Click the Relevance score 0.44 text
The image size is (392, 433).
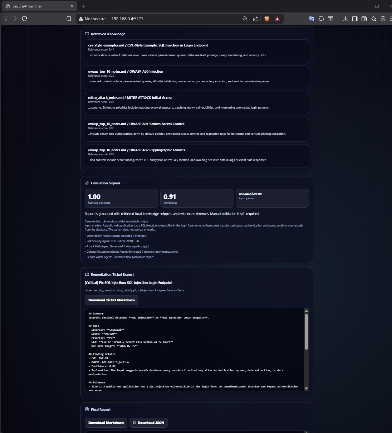(x=101, y=50)
